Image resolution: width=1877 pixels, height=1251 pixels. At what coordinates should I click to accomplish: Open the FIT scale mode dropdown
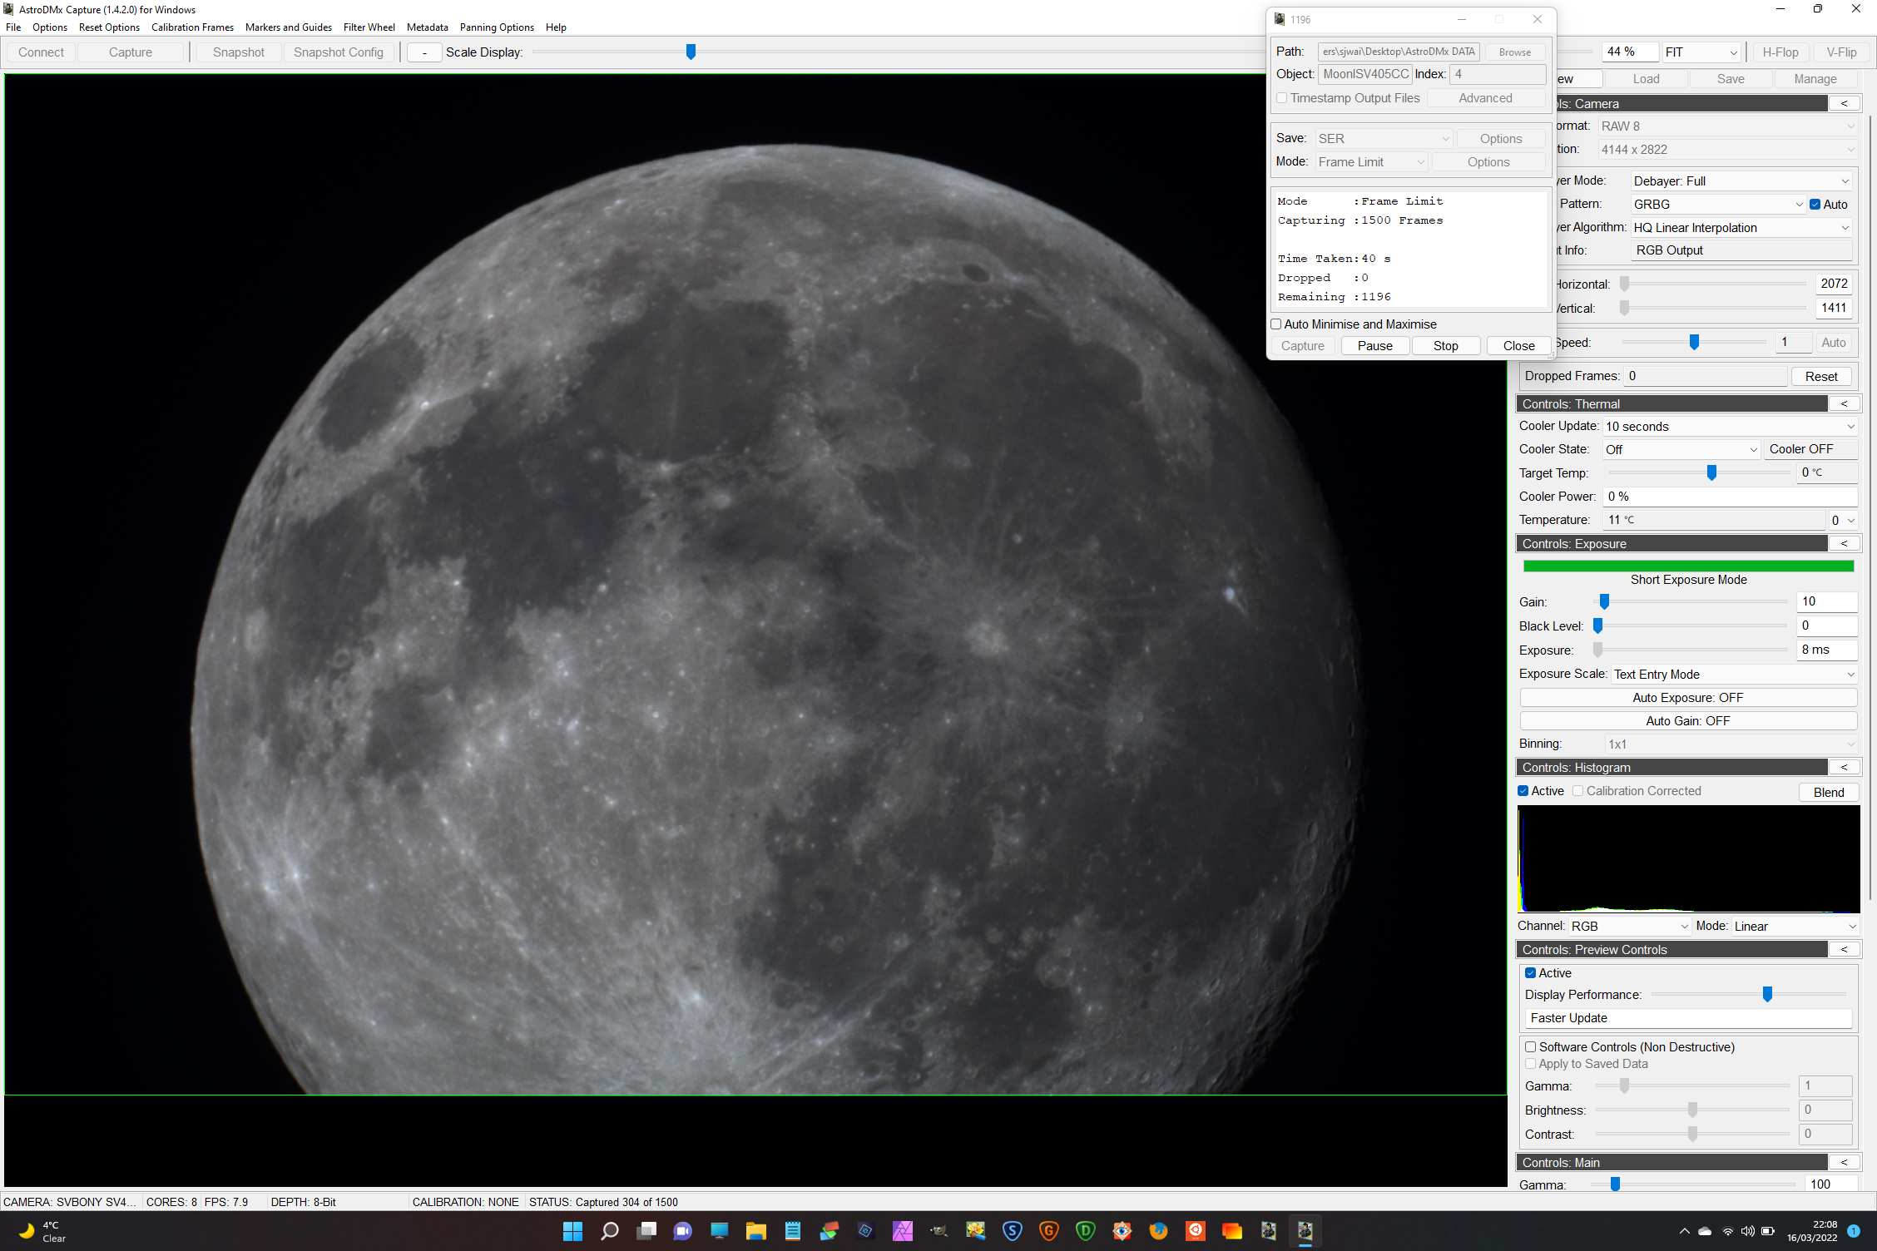point(1701,52)
